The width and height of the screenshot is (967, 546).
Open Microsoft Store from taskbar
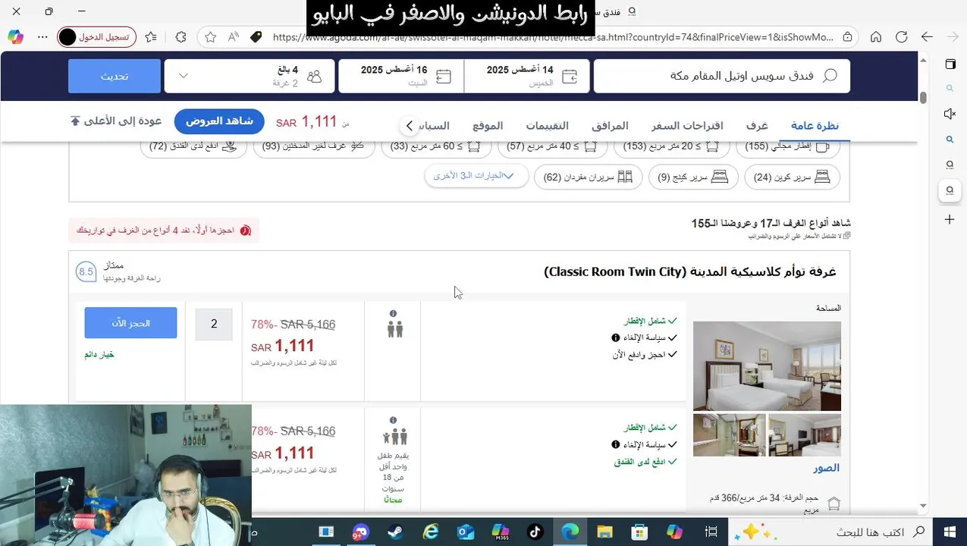pyautogui.click(x=639, y=532)
